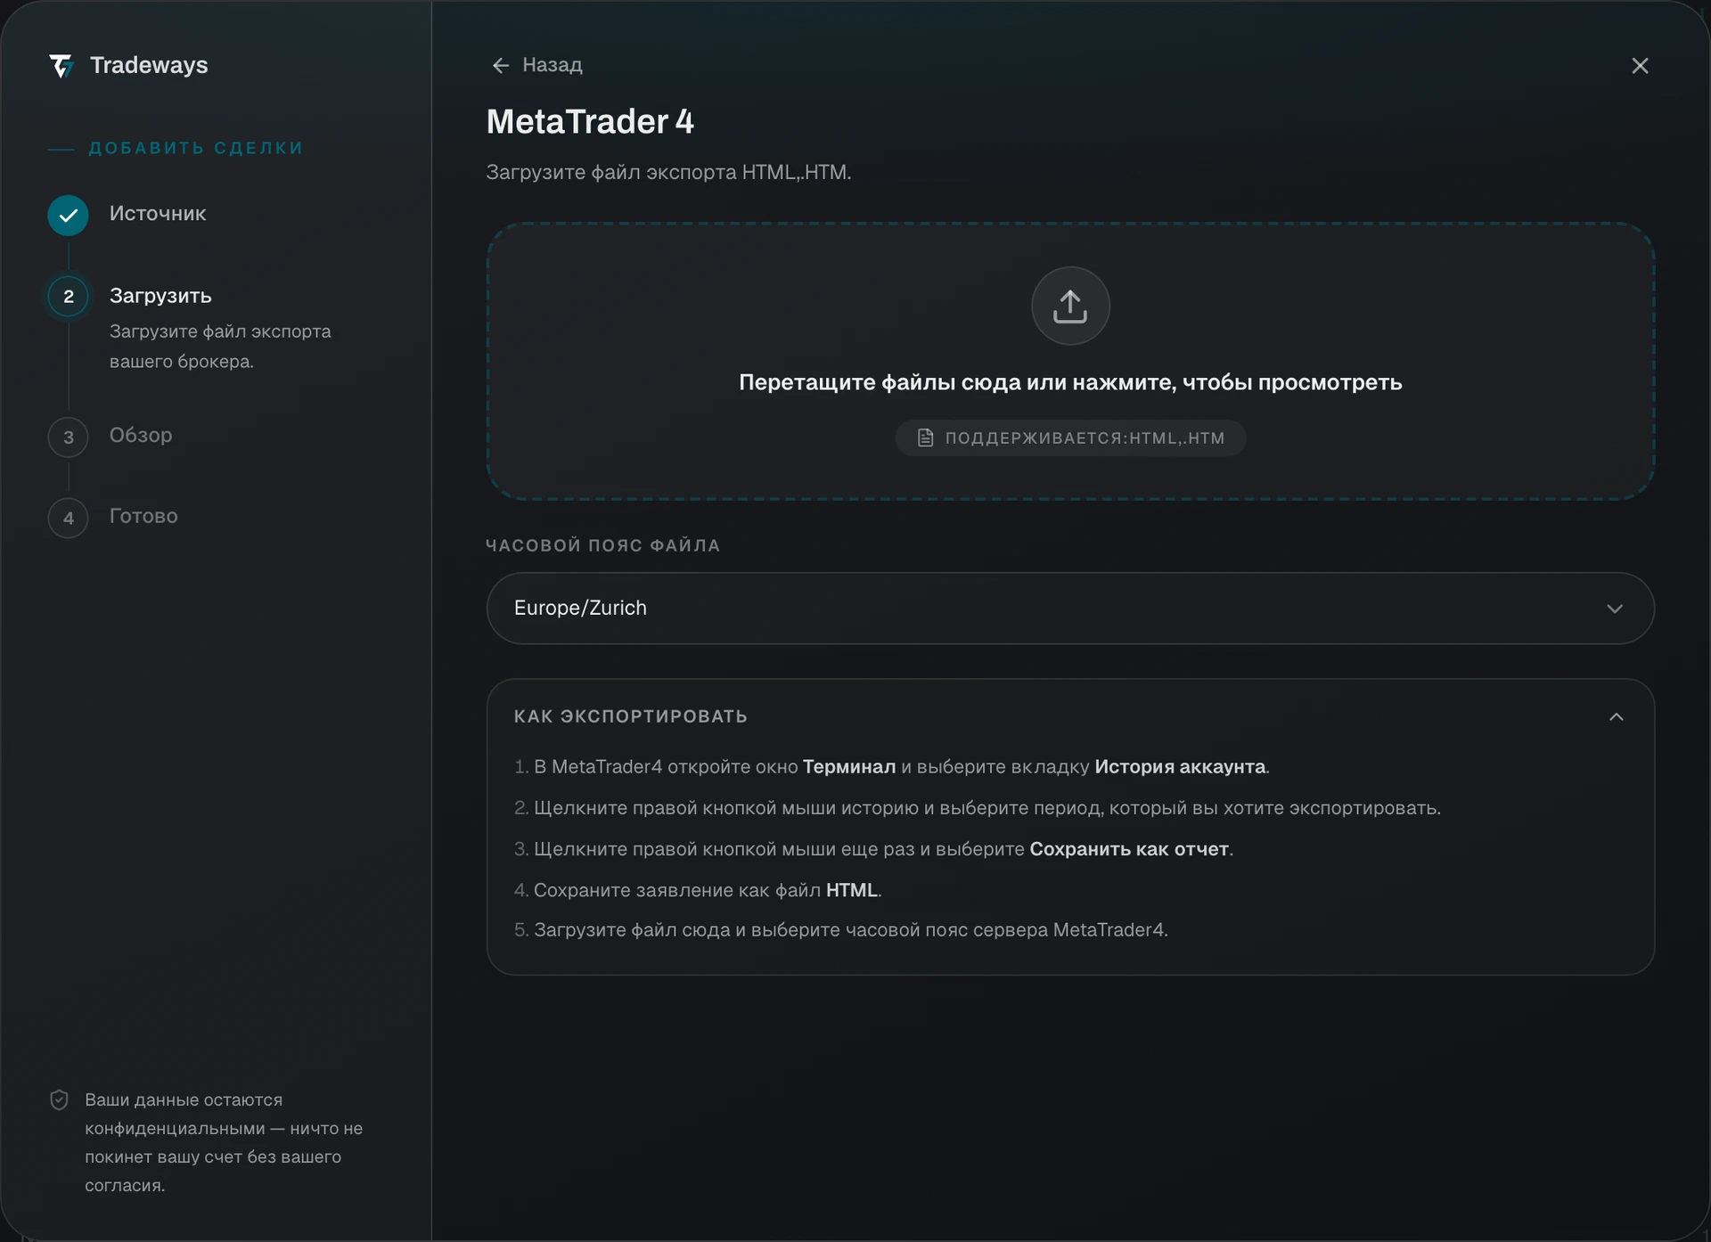The height and width of the screenshot is (1242, 1711).
Task: Click the Как экспортировать header
Action: click(631, 716)
